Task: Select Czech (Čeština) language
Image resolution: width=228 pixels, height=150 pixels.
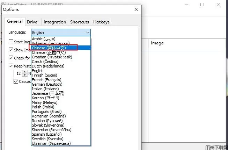Action: pos(61,62)
